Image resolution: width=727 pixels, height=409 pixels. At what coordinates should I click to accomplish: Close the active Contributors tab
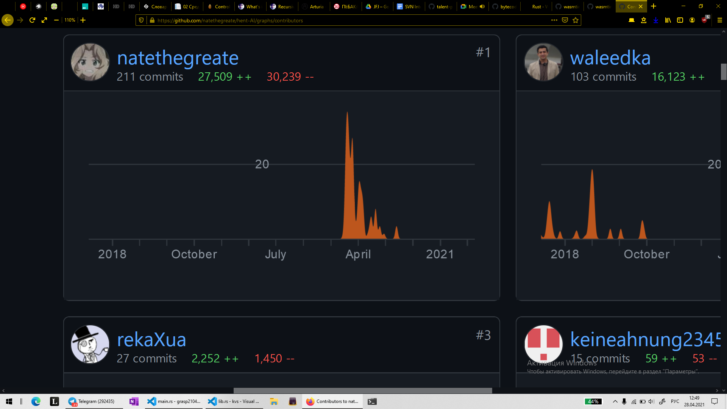tap(641, 6)
